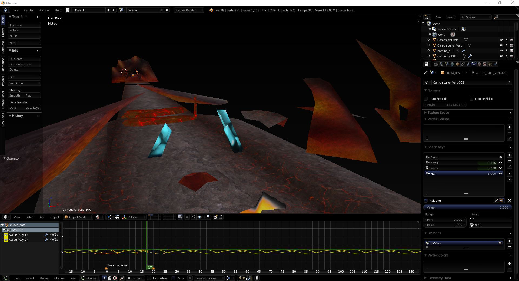Image resolution: width=519 pixels, height=281 pixels.
Task: Click the Translate button
Action: [24, 25]
